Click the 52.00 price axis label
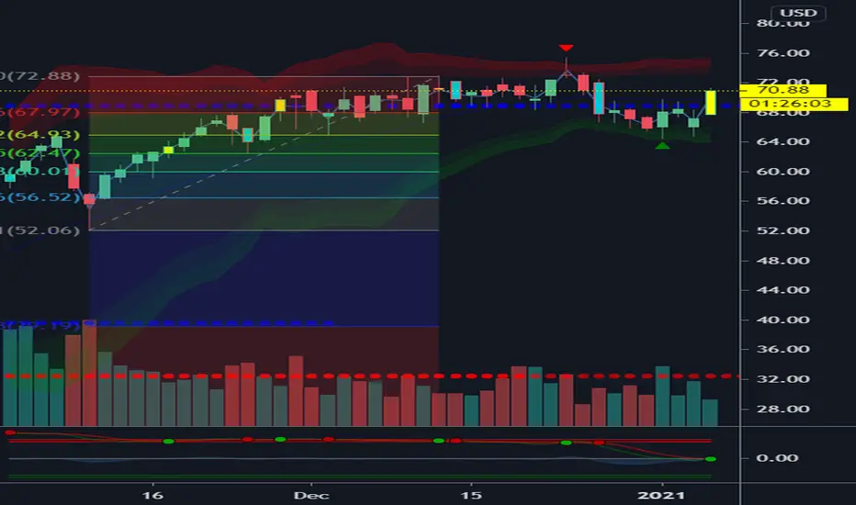The height and width of the screenshot is (505, 856). pos(783,230)
